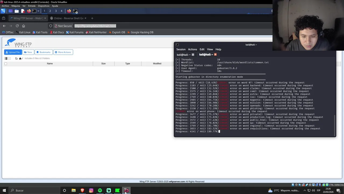Click the Not Secure indicator
The image size is (344, 194).
point(63,26)
